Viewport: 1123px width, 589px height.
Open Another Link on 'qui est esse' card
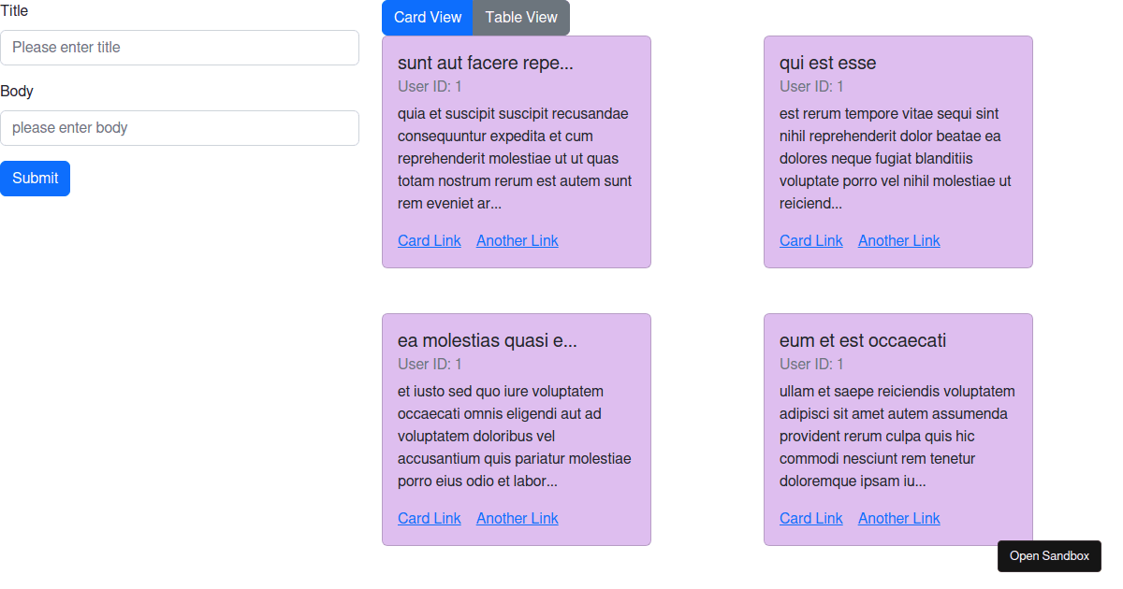point(898,240)
